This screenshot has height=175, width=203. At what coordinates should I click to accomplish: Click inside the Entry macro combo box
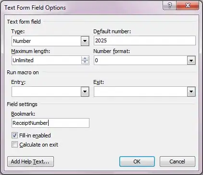(46, 92)
